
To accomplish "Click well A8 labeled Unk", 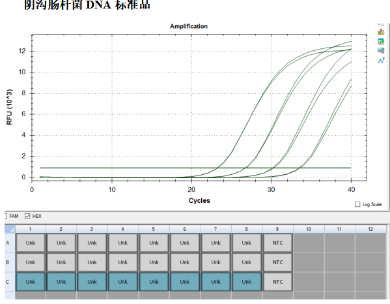I will click(247, 243).
